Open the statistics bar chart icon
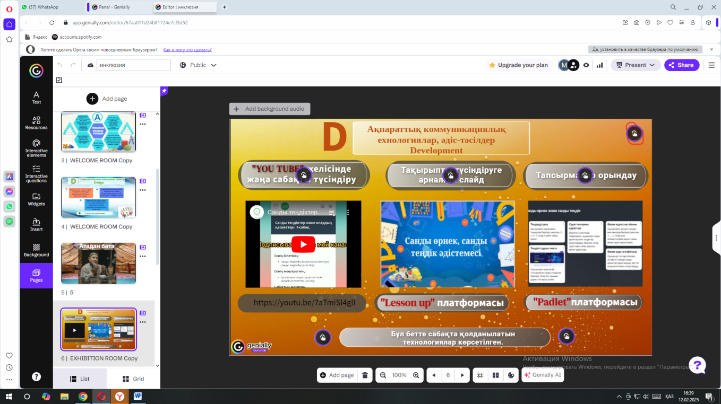Image resolution: width=721 pixels, height=404 pixels. tap(600, 65)
